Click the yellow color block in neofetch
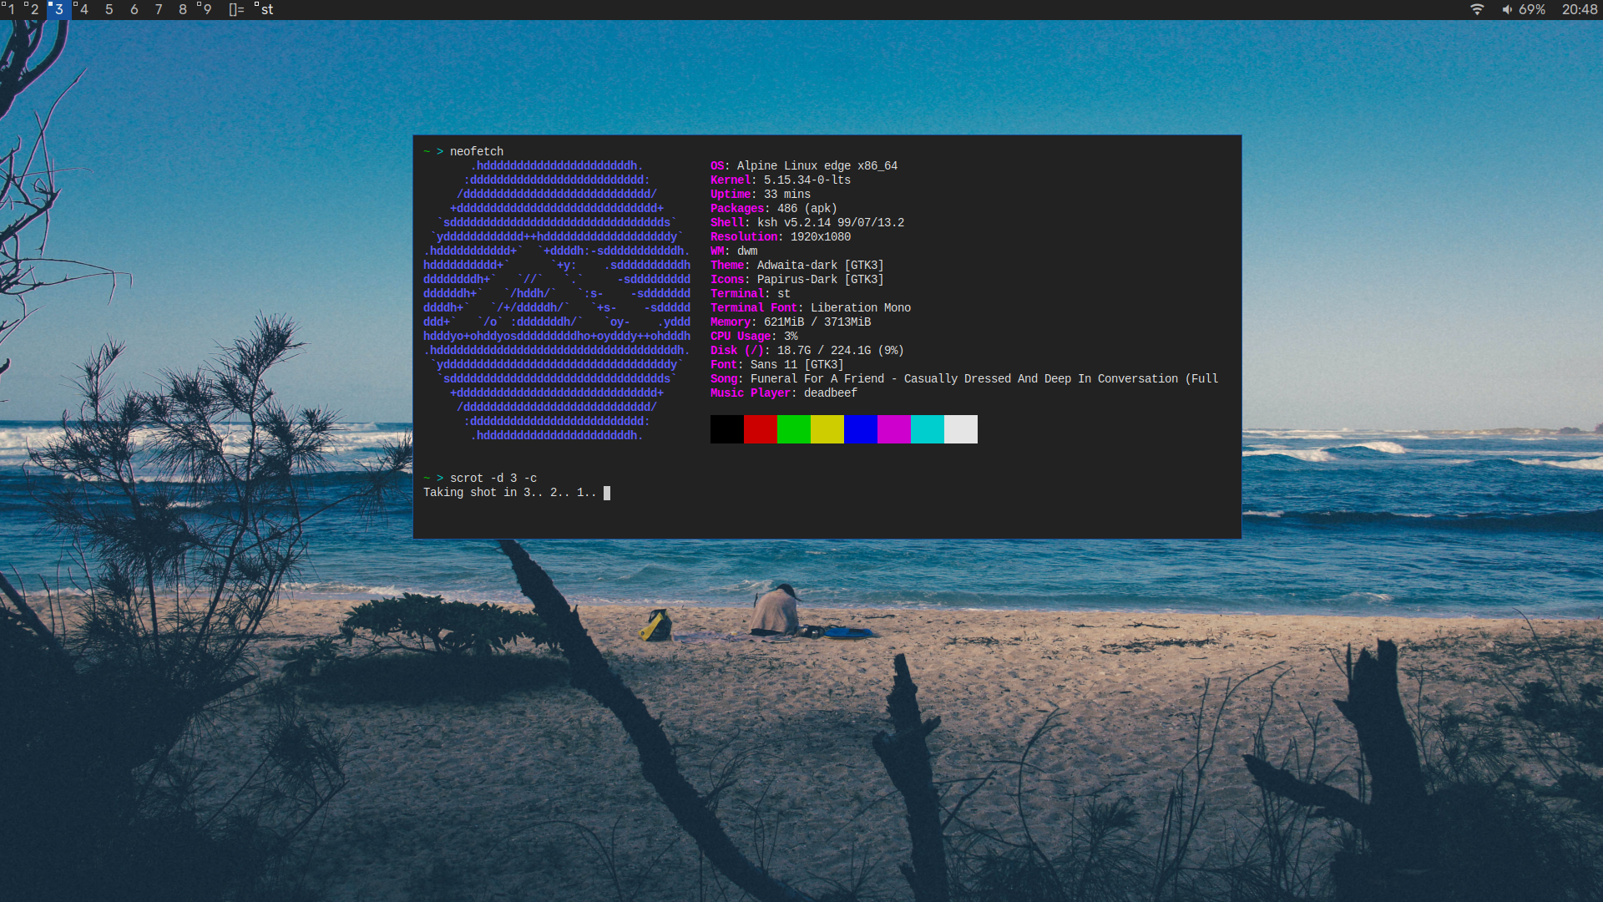The width and height of the screenshot is (1603, 902). [x=827, y=429]
